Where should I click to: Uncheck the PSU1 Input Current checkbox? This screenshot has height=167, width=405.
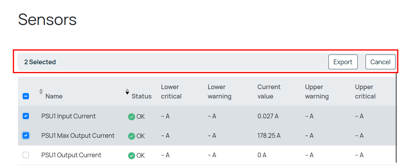pyautogui.click(x=26, y=116)
